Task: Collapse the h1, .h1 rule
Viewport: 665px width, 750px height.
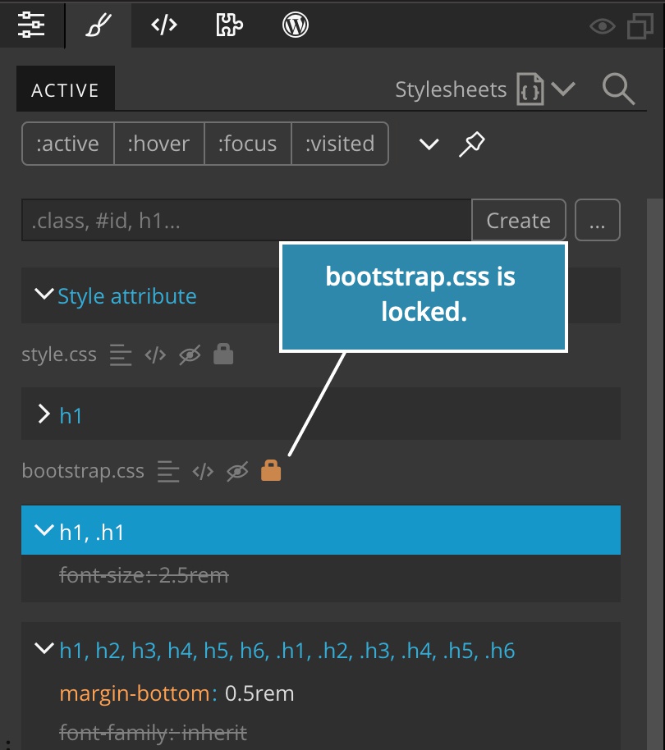Action: [x=44, y=529]
